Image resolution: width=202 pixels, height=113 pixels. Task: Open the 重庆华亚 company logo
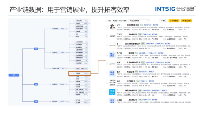pyautogui.click(x=112, y=73)
